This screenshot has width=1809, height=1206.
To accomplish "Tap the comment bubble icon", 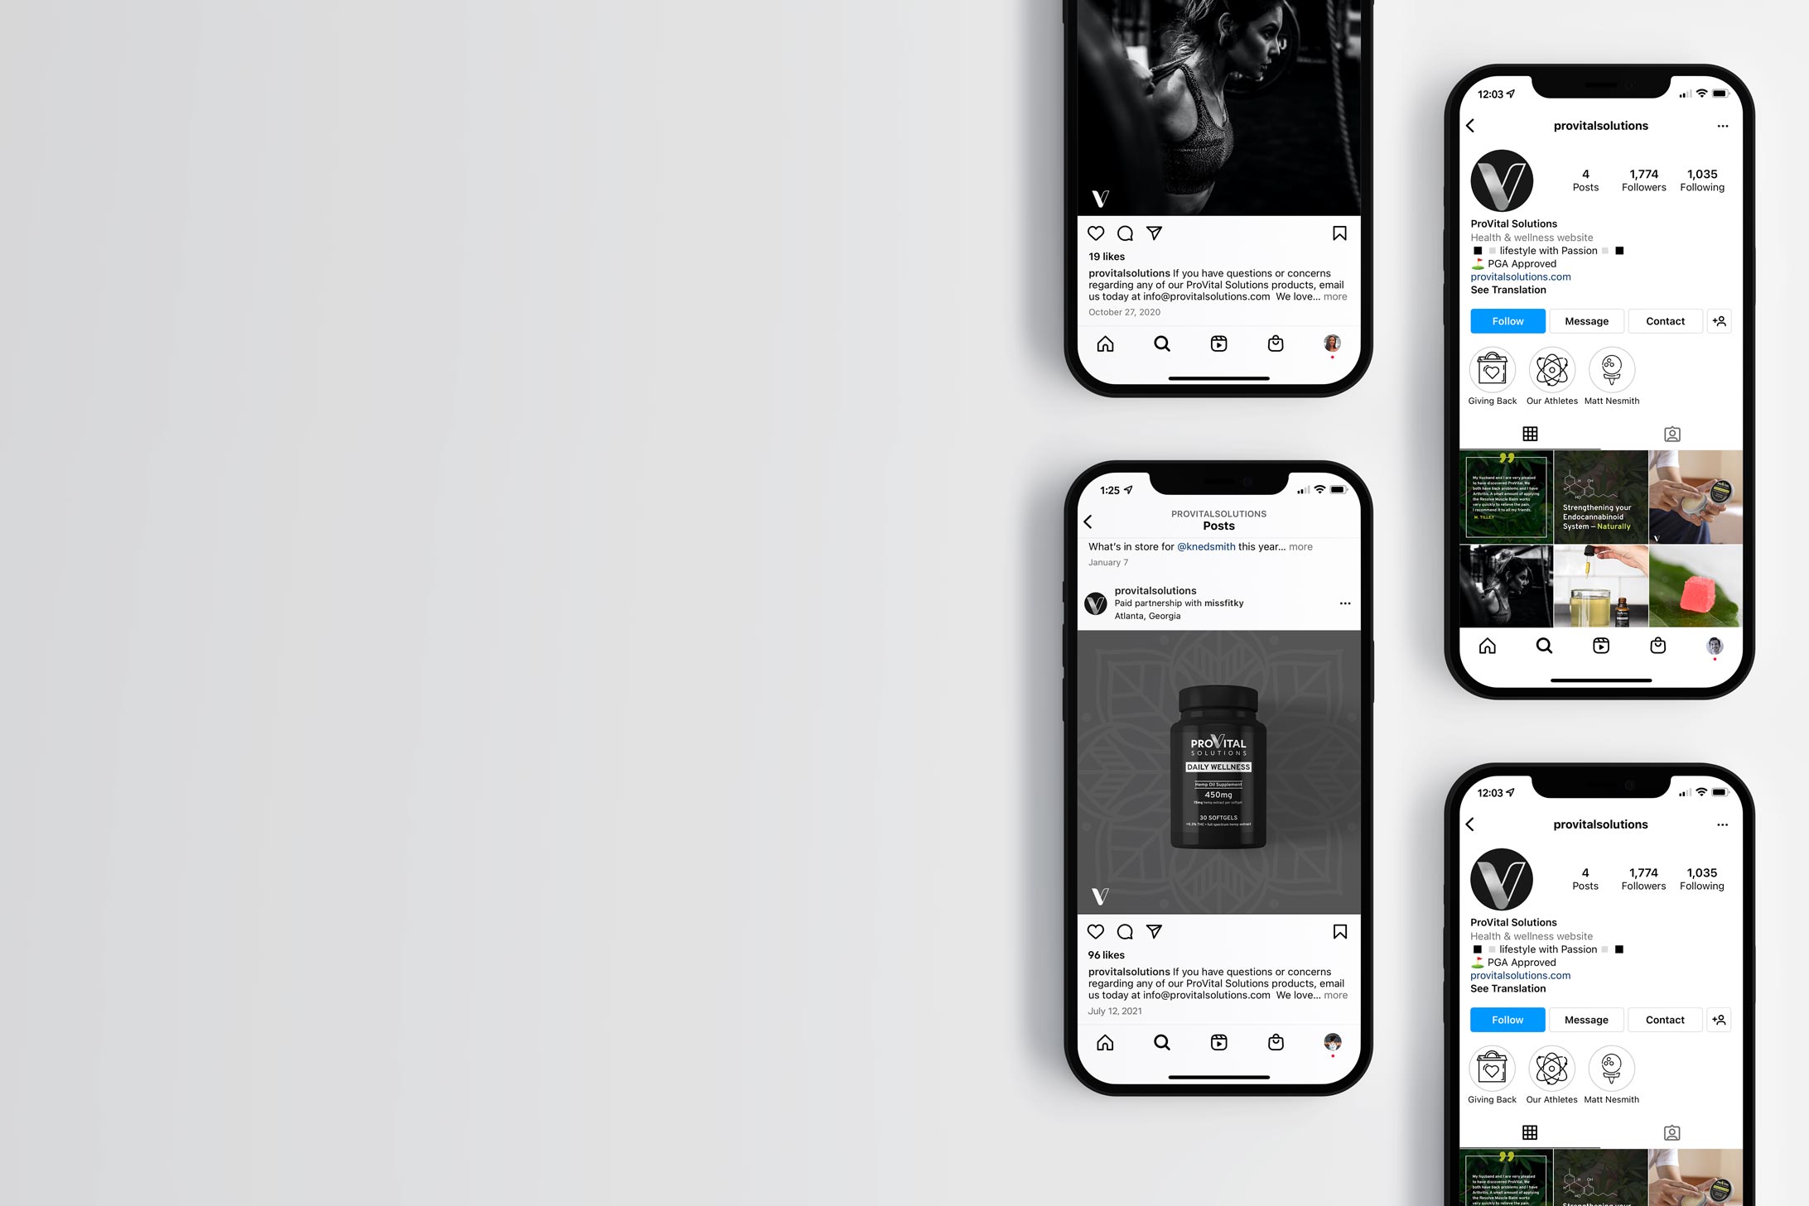I will tap(1126, 232).
